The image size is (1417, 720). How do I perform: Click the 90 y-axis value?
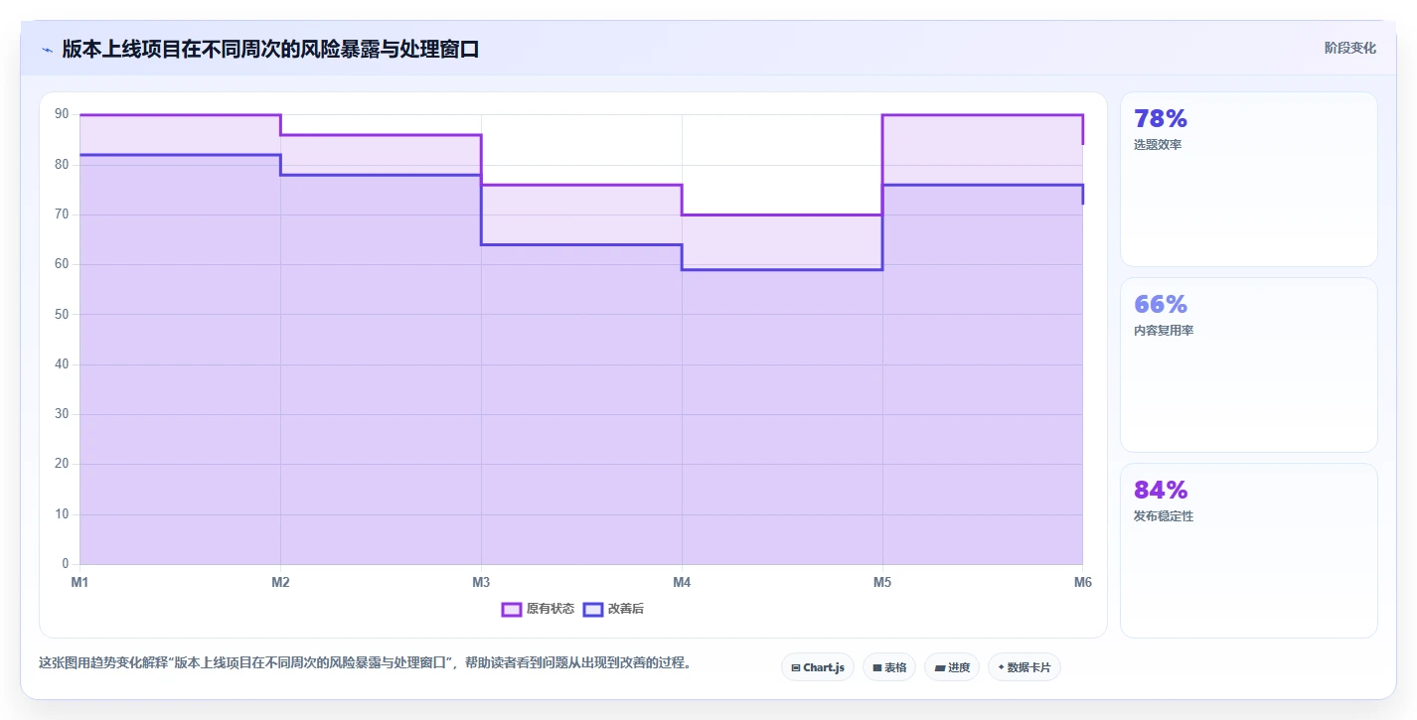tap(62, 114)
